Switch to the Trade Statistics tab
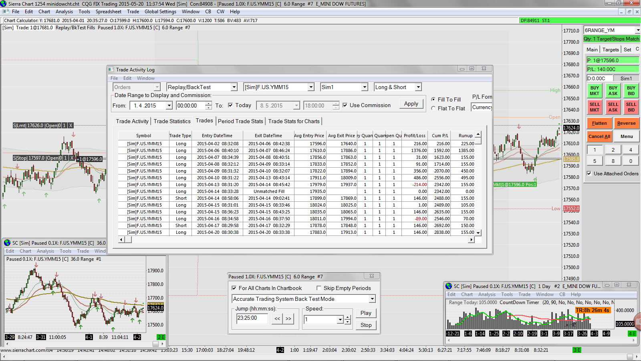The width and height of the screenshot is (641, 361). pos(172,121)
